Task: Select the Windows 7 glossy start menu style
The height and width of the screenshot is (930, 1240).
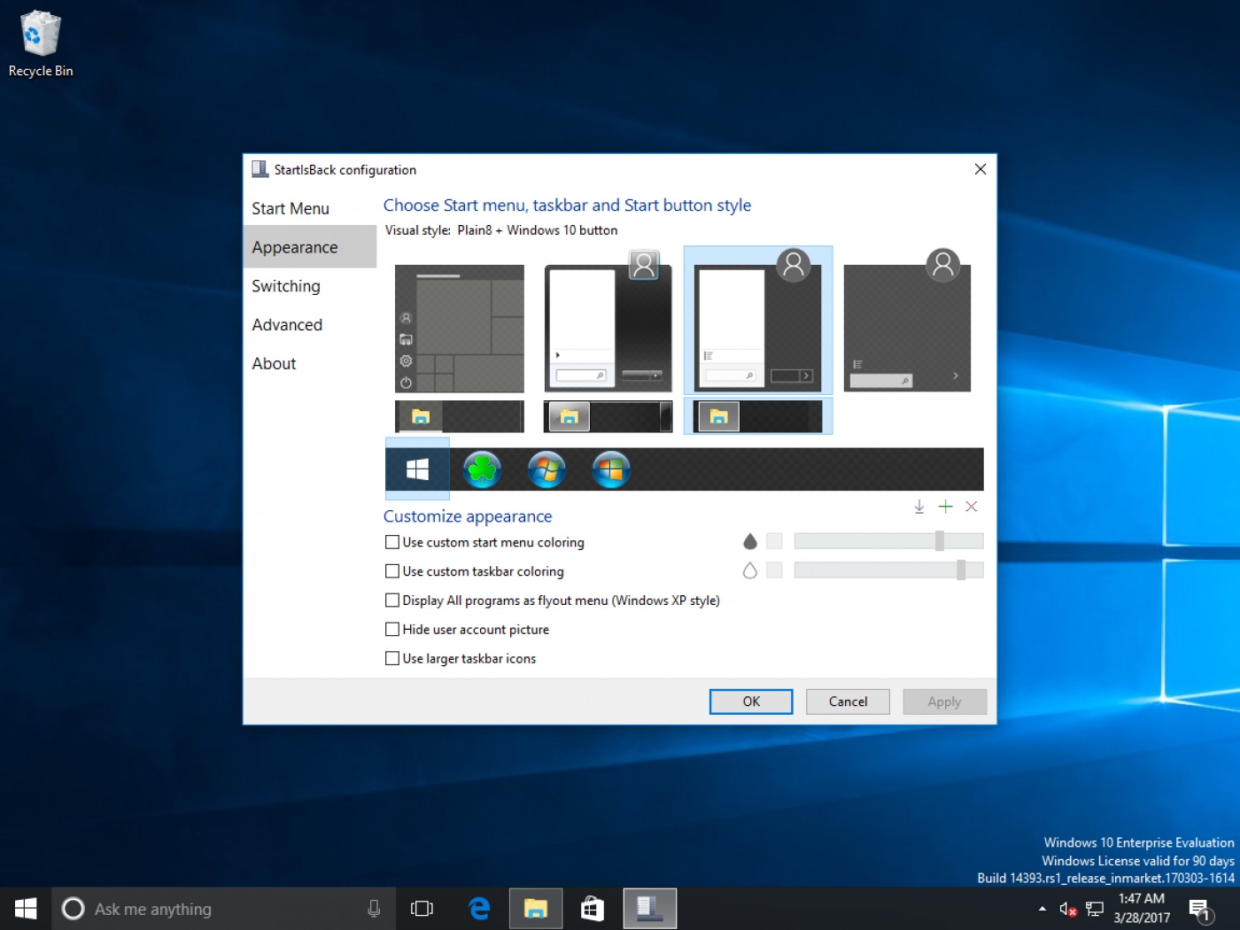Action: coord(608,321)
